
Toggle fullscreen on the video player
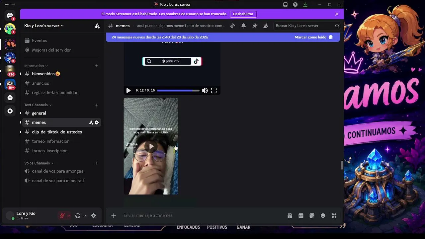pos(214,91)
